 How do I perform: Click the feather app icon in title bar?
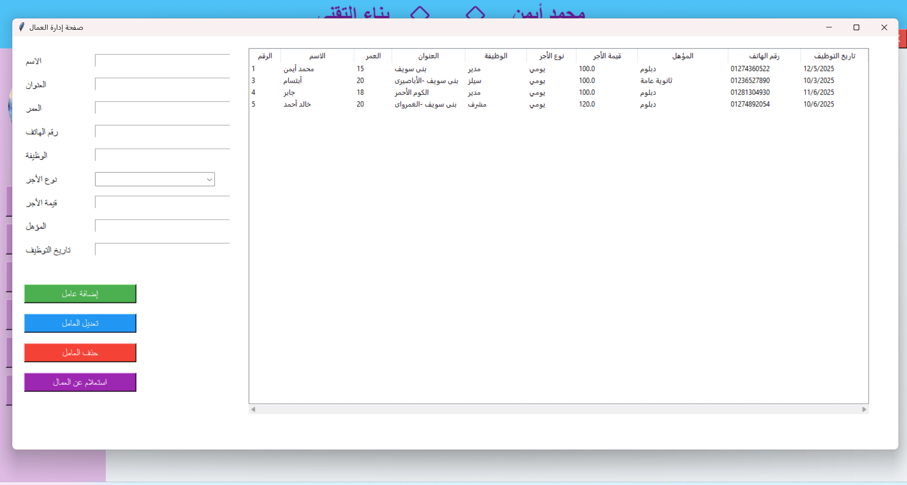(x=21, y=27)
